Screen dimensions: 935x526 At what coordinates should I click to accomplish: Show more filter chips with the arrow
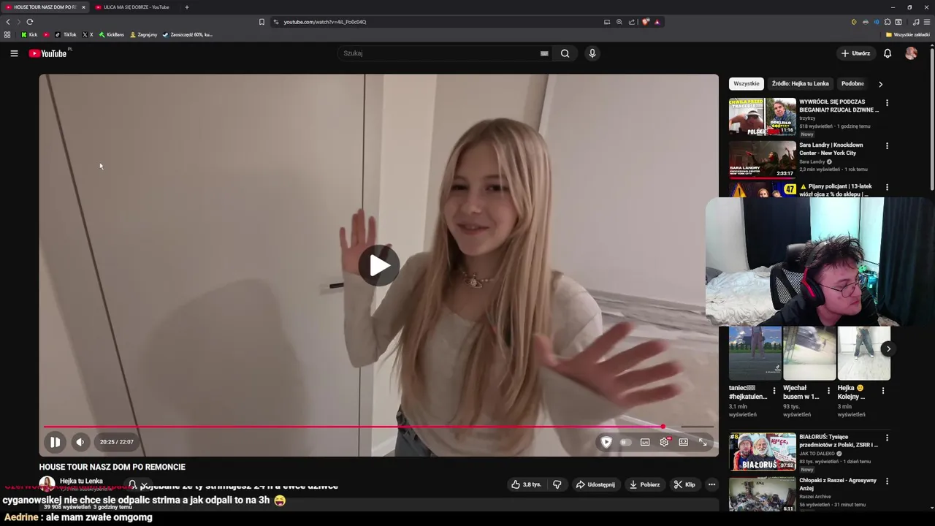[x=880, y=84]
